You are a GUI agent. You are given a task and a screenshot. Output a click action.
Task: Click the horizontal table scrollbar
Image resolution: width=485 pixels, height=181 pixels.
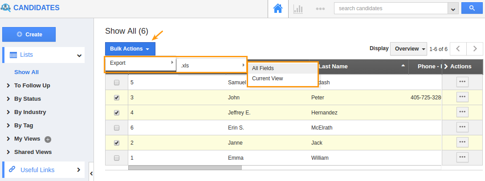coord(185,168)
